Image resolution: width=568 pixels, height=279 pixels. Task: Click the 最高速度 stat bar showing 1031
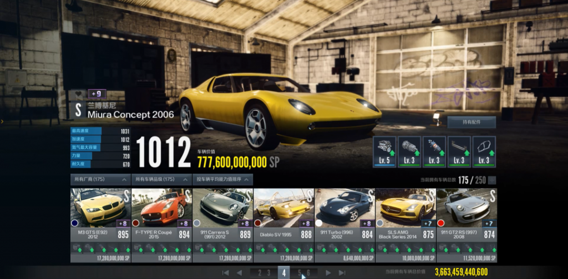(100, 131)
